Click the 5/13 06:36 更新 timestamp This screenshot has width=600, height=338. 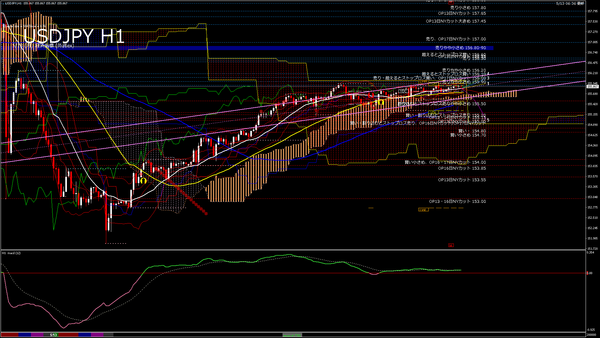570,3
